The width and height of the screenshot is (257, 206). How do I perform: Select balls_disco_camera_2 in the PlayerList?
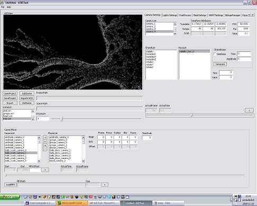[x=60, y=150]
